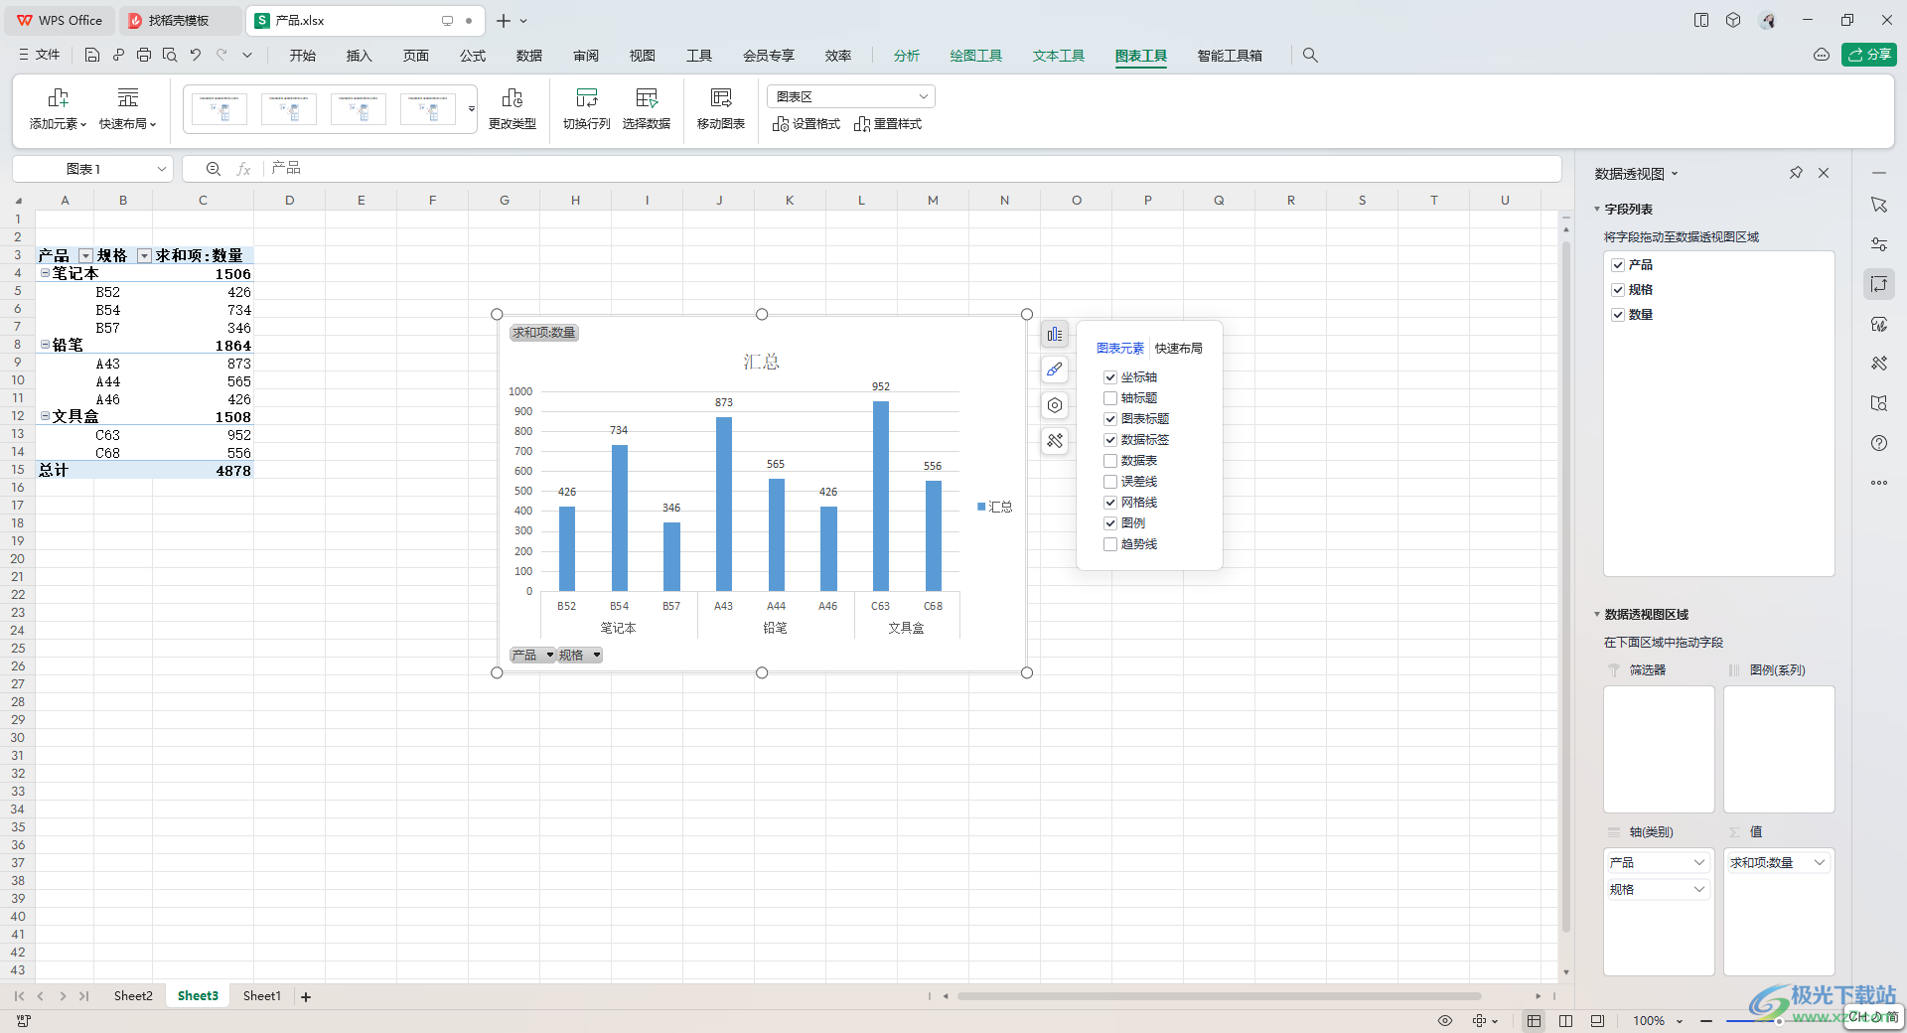Click the properties sliders sidebar icon

pyautogui.click(x=1878, y=244)
